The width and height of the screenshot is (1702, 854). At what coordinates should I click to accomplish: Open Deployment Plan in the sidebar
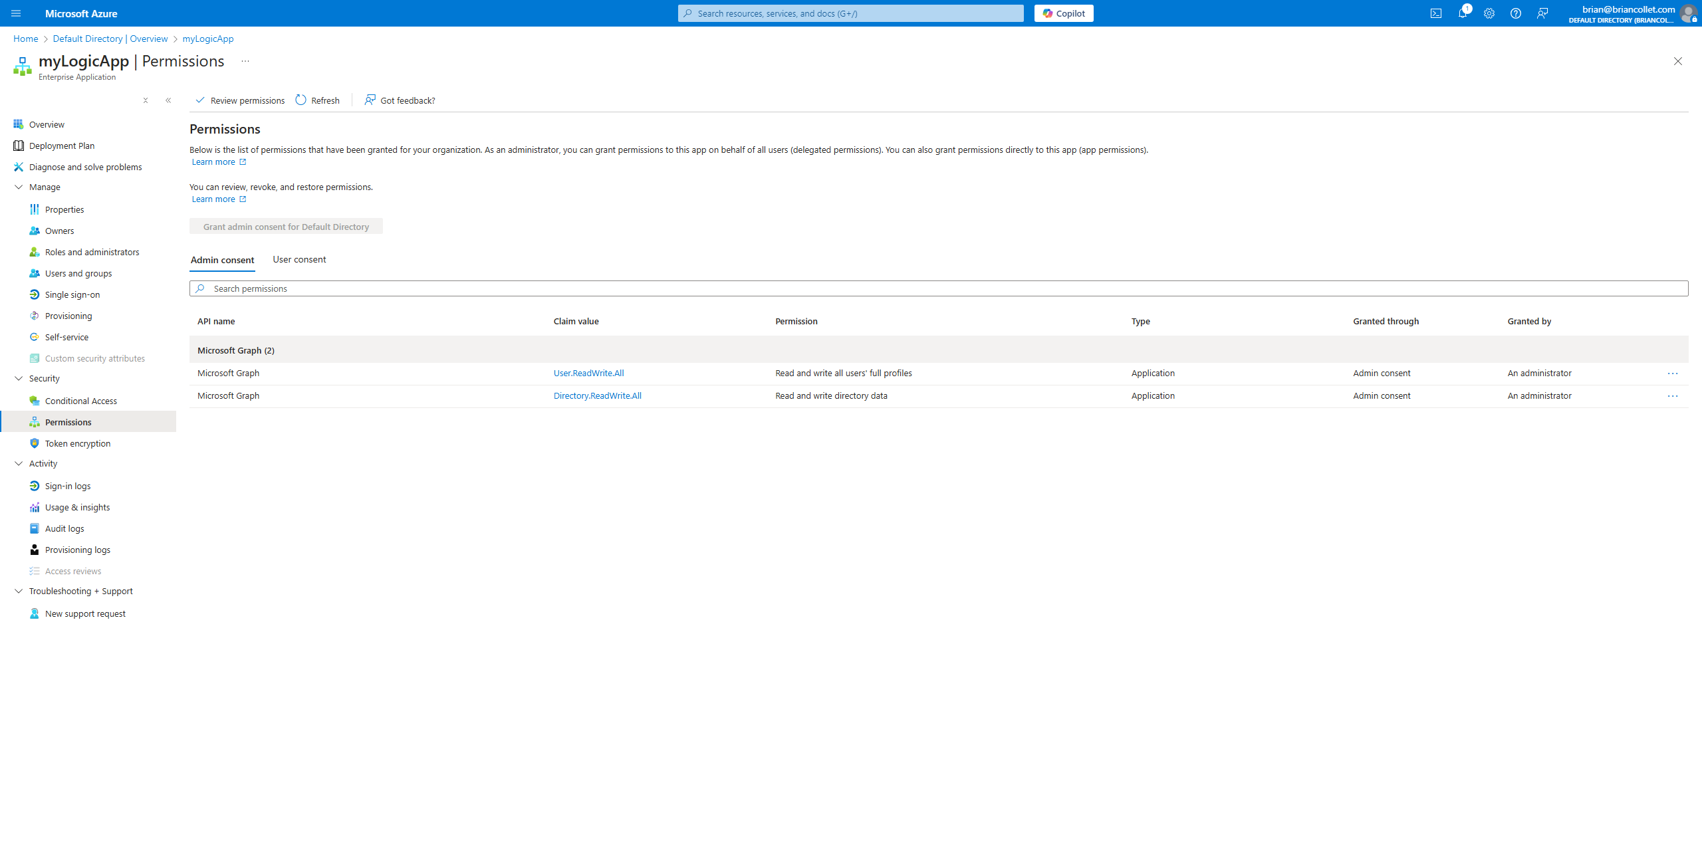point(62,146)
